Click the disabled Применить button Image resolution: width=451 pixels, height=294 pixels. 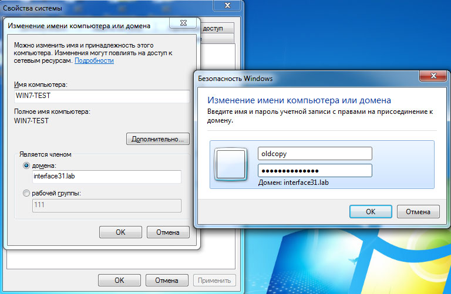click(214, 280)
